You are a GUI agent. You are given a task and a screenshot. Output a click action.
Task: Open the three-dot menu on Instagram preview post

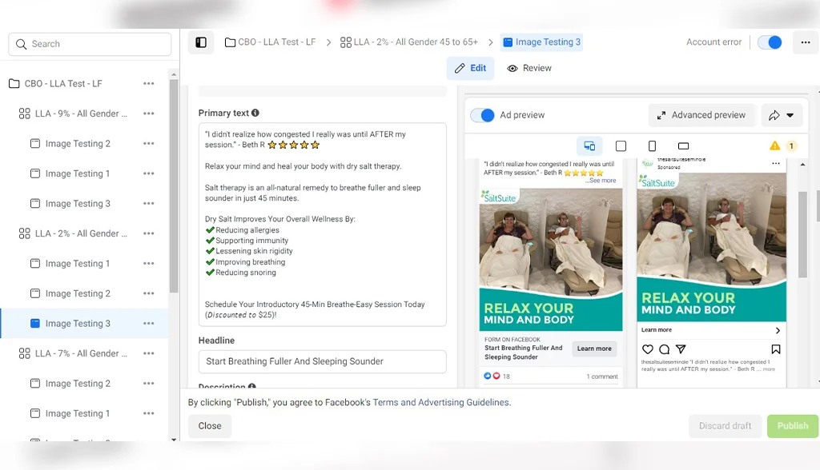(x=775, y=163)
